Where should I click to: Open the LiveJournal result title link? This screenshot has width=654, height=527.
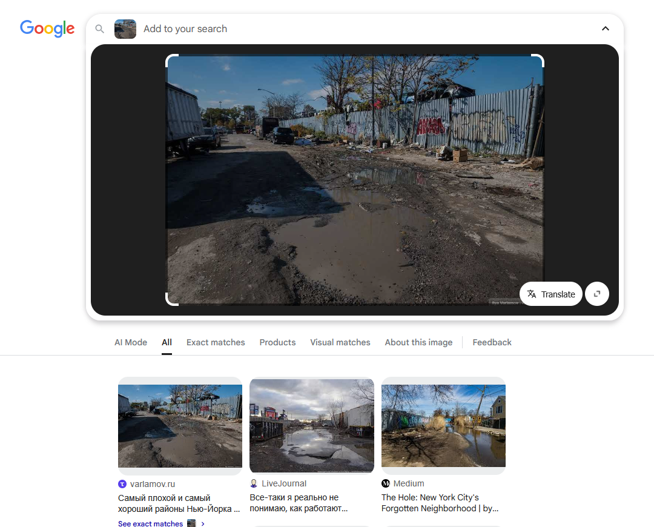click(299, 503)
